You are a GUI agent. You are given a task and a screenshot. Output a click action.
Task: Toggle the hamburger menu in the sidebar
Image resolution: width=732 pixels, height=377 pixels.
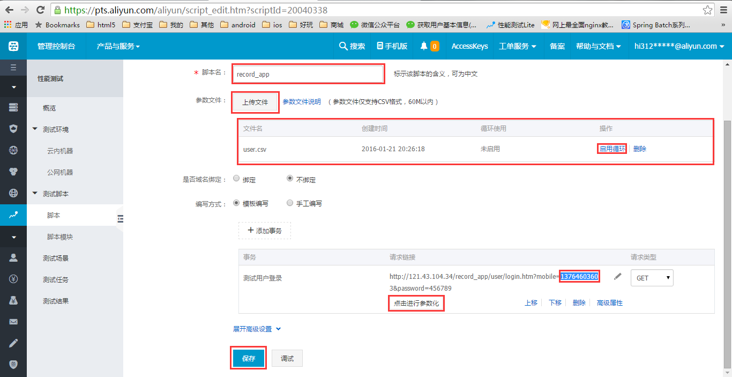click(13, 67)
